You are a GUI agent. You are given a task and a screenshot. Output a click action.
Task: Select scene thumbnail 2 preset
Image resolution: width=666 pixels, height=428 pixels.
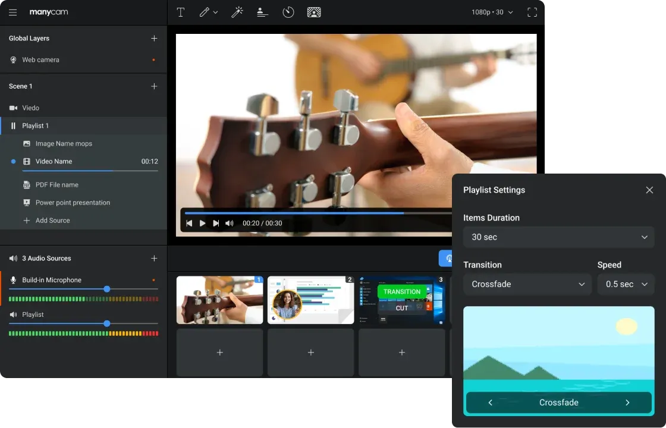point(310,300)
